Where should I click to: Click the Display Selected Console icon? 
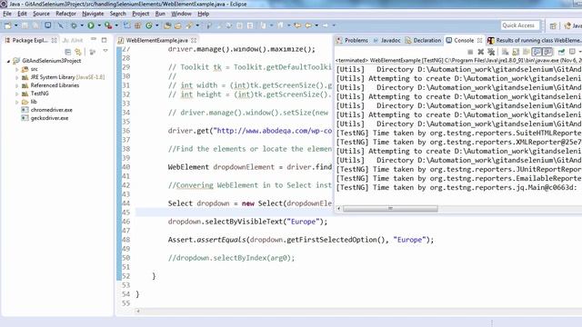572,52
